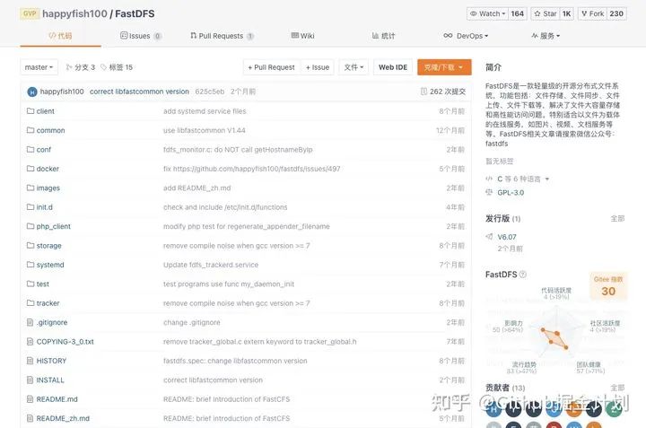Click the init.d folder icon
The height and width of the screenshot is (428, 646).
coord(31,206)
